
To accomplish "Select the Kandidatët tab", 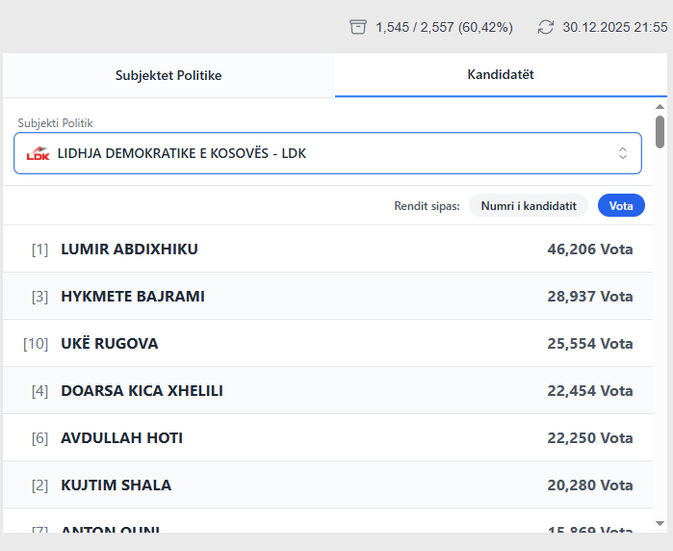I will [501, 74].
